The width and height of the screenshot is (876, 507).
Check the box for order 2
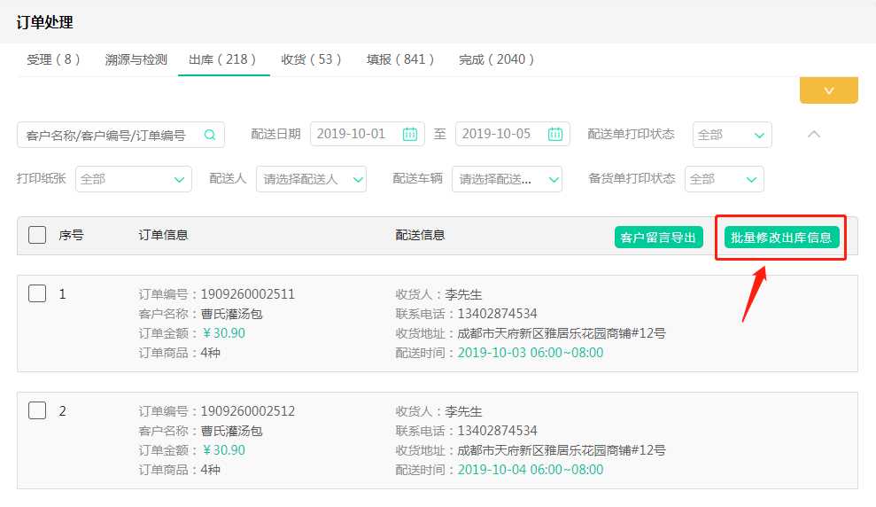tap(37, 410)
